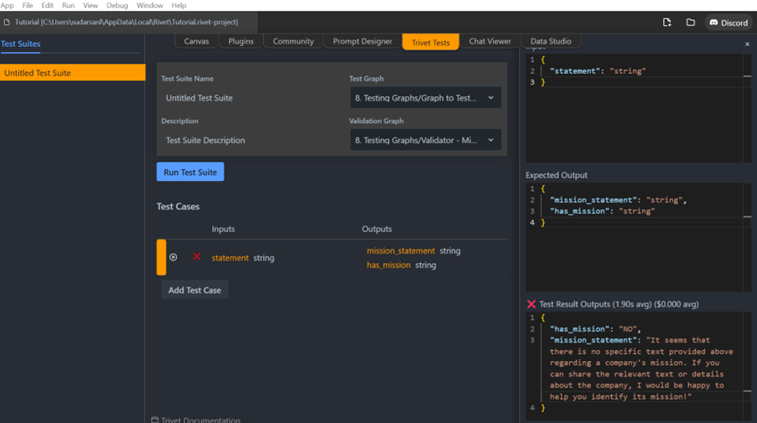Open the Chat Viewer tab
Screen dimensions: 757x423
coord(490,42)
